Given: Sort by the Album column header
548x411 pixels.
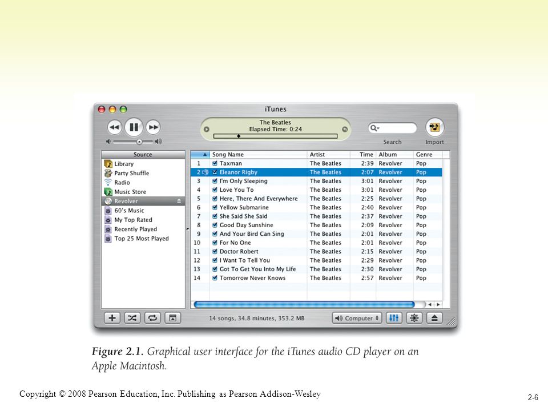Looking at the screenshot, I should [x=394, y=155].
